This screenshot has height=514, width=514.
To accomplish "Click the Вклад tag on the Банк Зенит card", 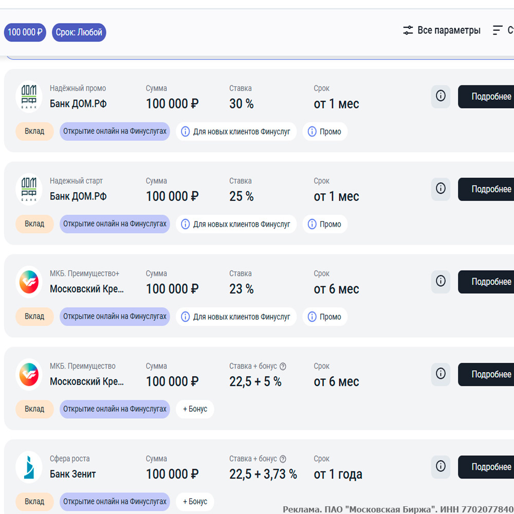I will pos(34,502).
